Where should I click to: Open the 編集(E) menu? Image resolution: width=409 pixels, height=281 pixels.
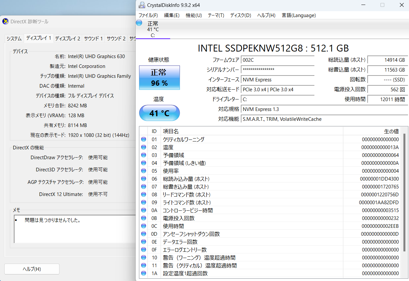(x=172, y=15)
